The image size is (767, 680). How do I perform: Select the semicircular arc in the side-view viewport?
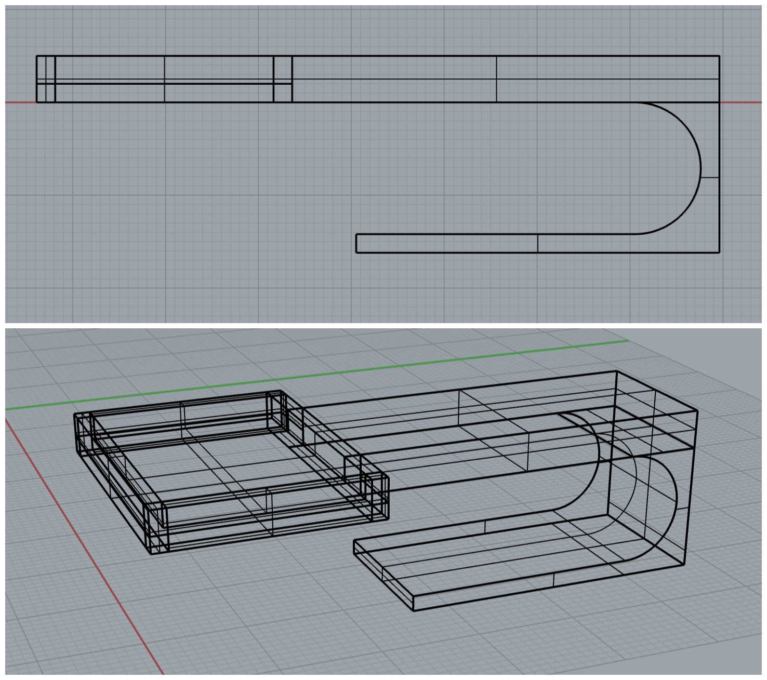click(699, 168)
